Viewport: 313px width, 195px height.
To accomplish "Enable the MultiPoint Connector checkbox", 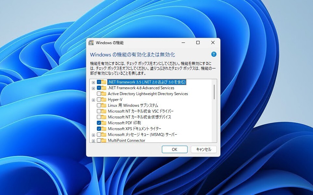I will pyautogui.click(x=99, y=140).
